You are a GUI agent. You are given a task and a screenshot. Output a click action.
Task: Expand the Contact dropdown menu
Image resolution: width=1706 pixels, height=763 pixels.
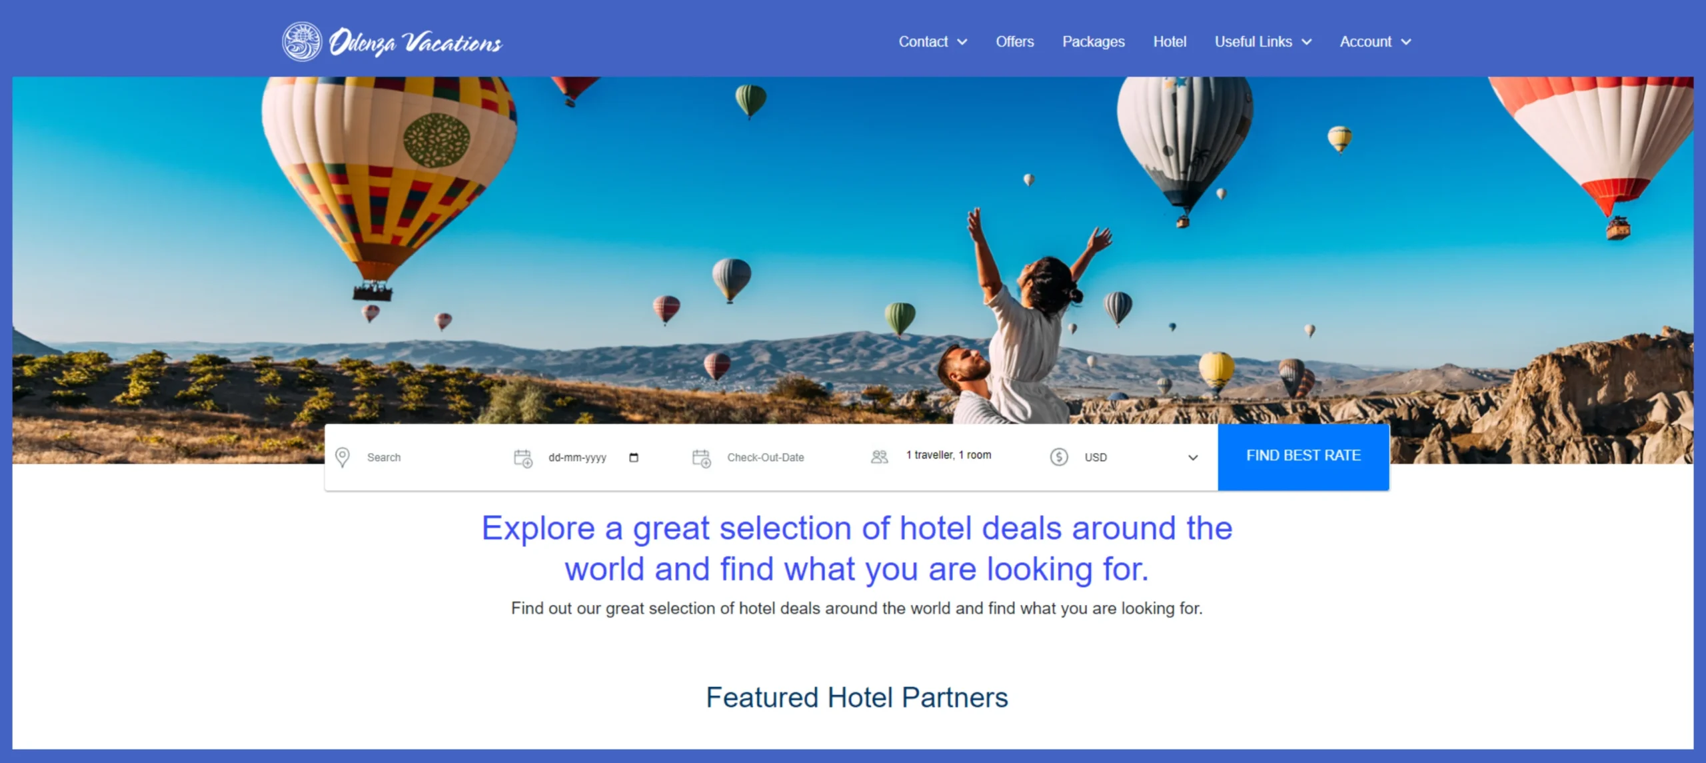click(932, 41)
